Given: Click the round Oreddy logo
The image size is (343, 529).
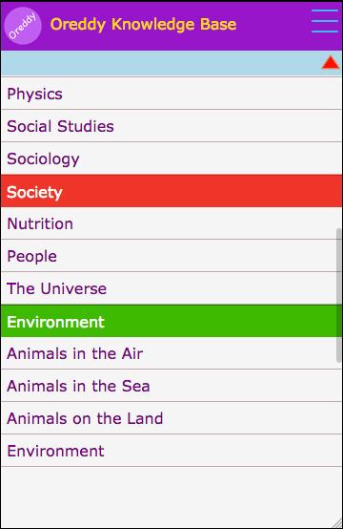Looking at the screenshot, I should tap(23, 26).
